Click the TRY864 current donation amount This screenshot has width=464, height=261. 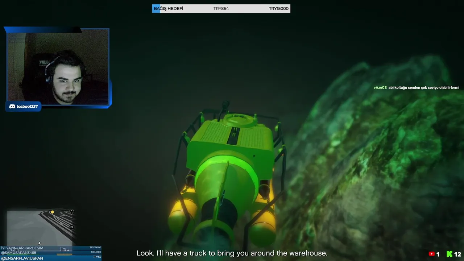221,8
